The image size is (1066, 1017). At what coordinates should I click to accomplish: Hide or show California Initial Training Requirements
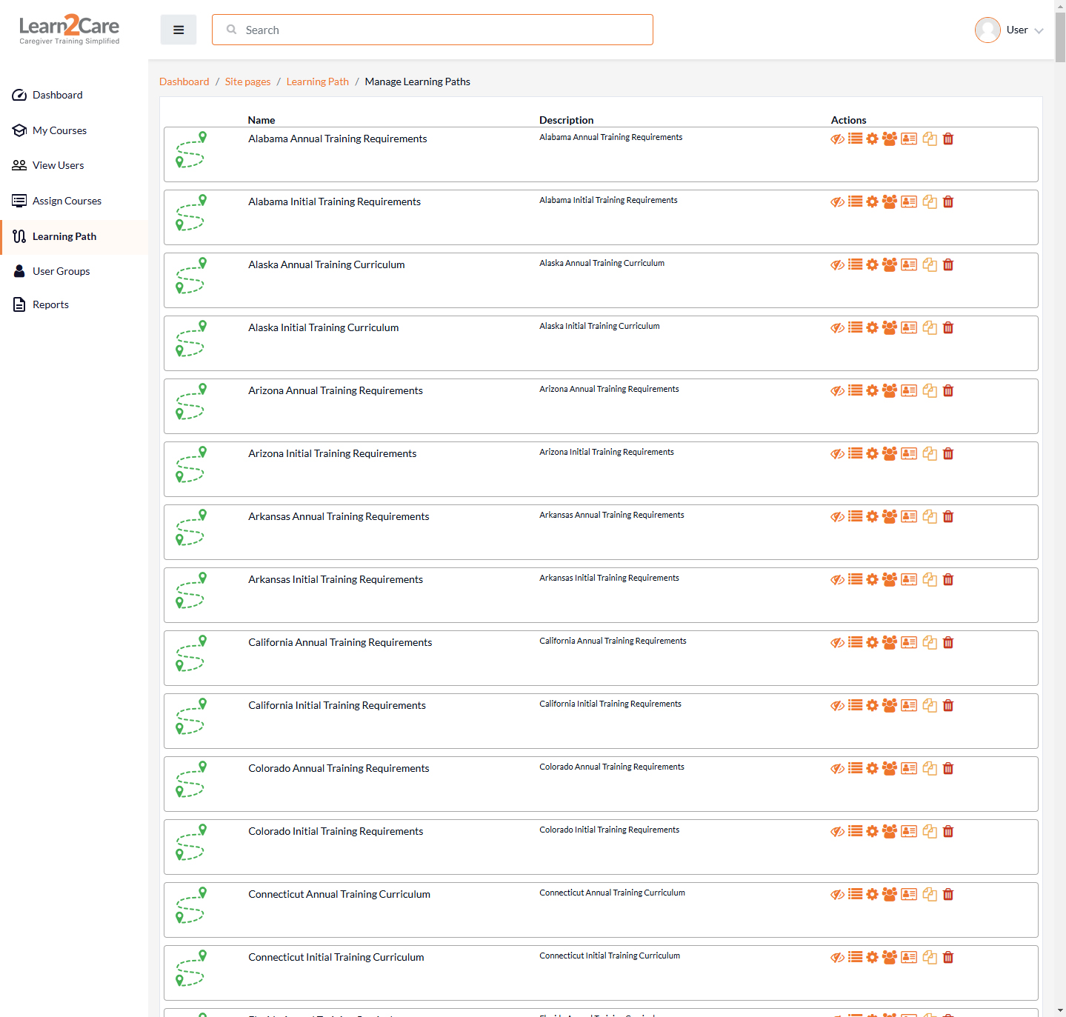click(x=838, y=706)
